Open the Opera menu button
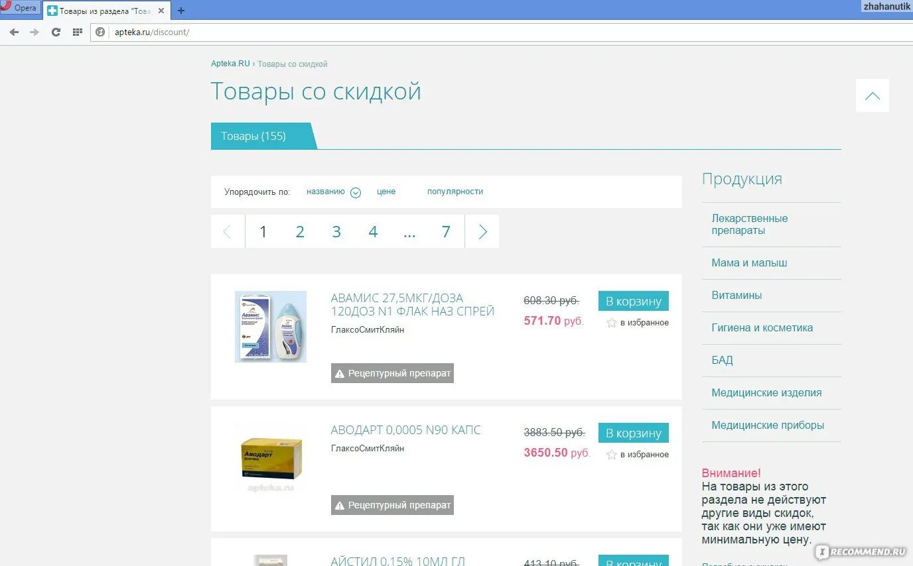 pyautogui.click(x=20, y=8)
